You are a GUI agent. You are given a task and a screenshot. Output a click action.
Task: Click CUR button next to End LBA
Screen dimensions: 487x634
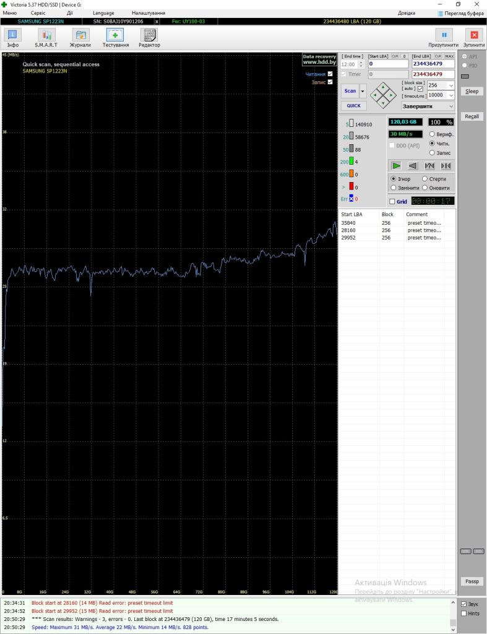[437, 56]
